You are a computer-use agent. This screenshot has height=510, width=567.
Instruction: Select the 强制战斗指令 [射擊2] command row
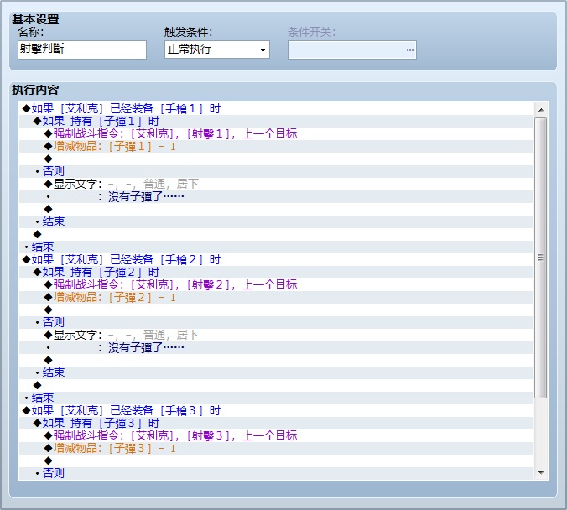coord(276,284)
